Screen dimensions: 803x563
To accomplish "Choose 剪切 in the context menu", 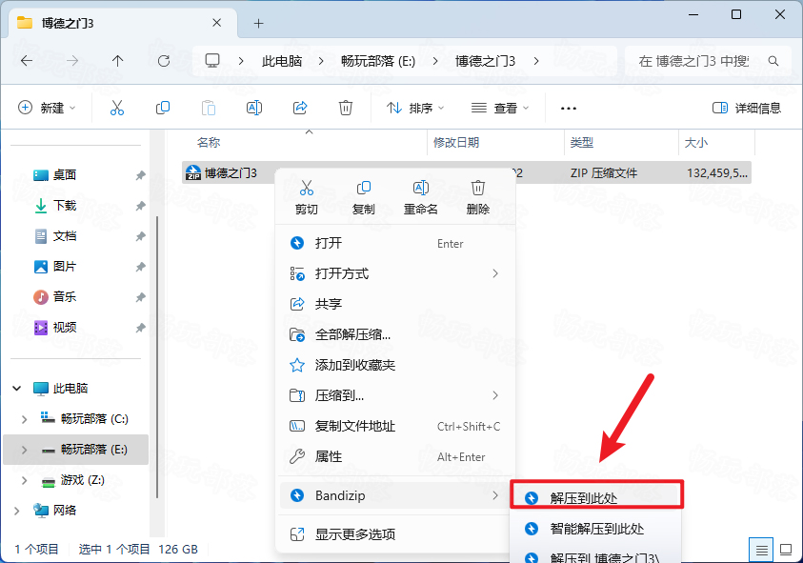I will tap(307, 197).
